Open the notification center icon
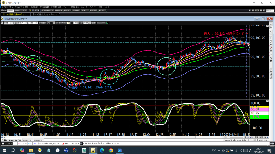275x154 pixels. 269,150
